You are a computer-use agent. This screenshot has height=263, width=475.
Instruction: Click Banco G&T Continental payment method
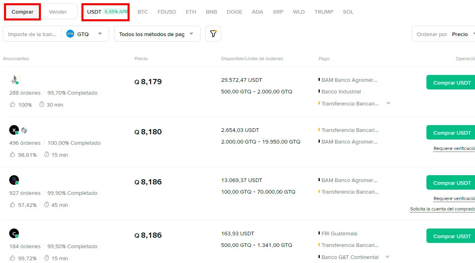(350, 257)
